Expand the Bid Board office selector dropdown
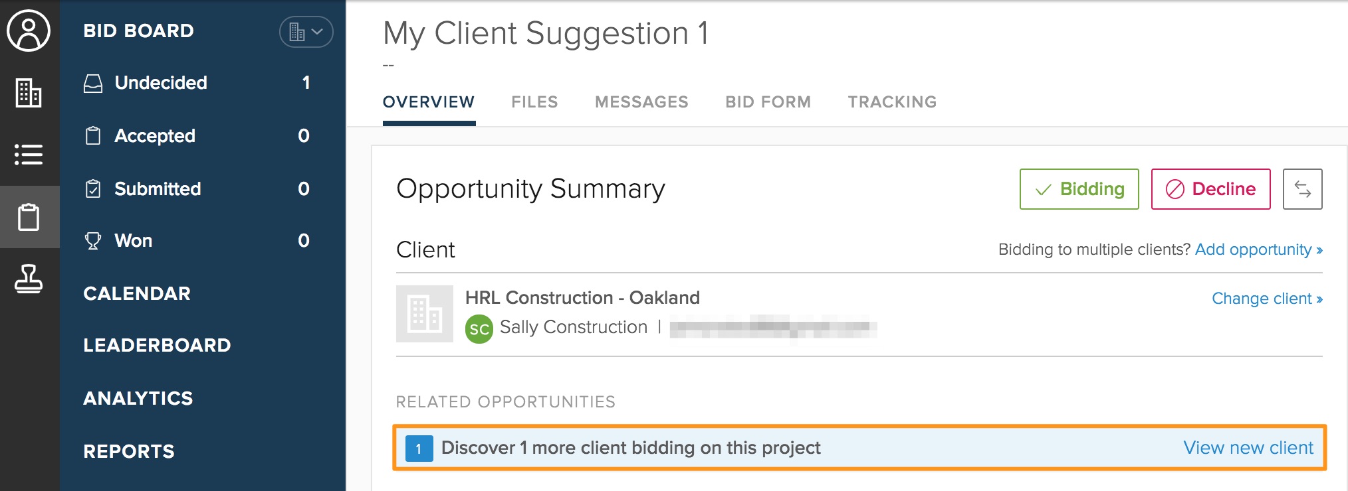1348x491 pixels. click(306, 32)
